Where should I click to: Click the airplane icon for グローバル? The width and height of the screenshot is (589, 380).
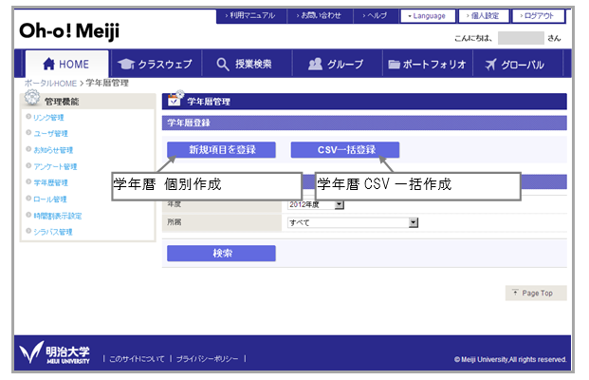coord(490,65)
